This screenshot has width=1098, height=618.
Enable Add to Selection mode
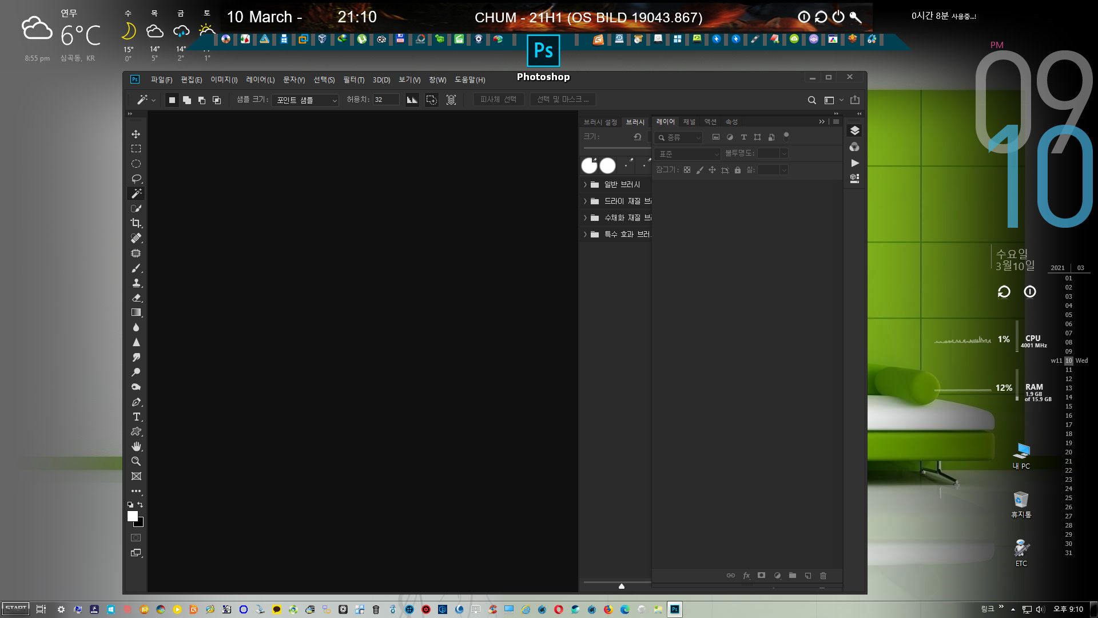click(x=187, y=100)
